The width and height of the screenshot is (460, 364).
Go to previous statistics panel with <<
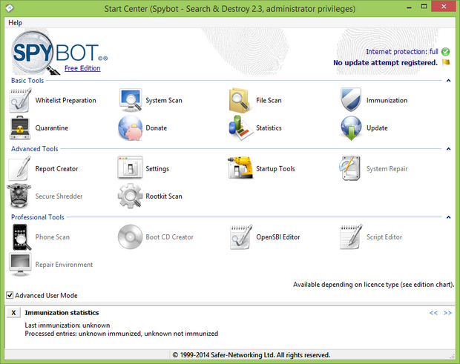433,313
